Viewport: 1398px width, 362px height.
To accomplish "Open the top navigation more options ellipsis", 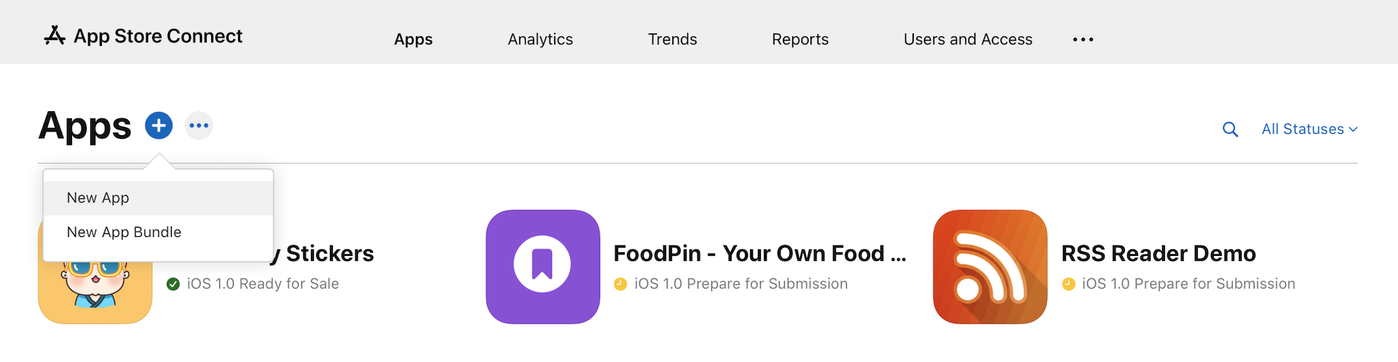I will point(1083,39).
